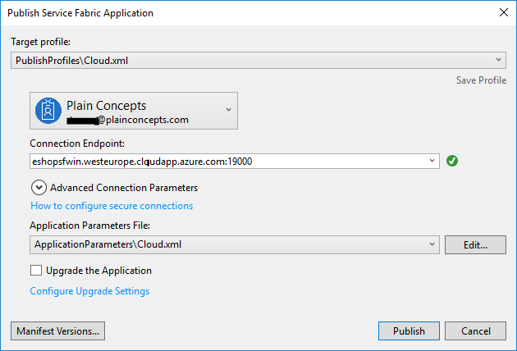Open the Connection Endpoint dropdown arrow
Screen dimensions: 517x351
[432, 162]
